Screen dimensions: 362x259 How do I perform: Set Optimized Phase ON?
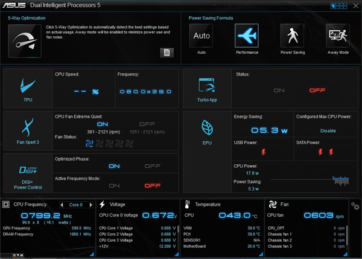pos(114,167)
